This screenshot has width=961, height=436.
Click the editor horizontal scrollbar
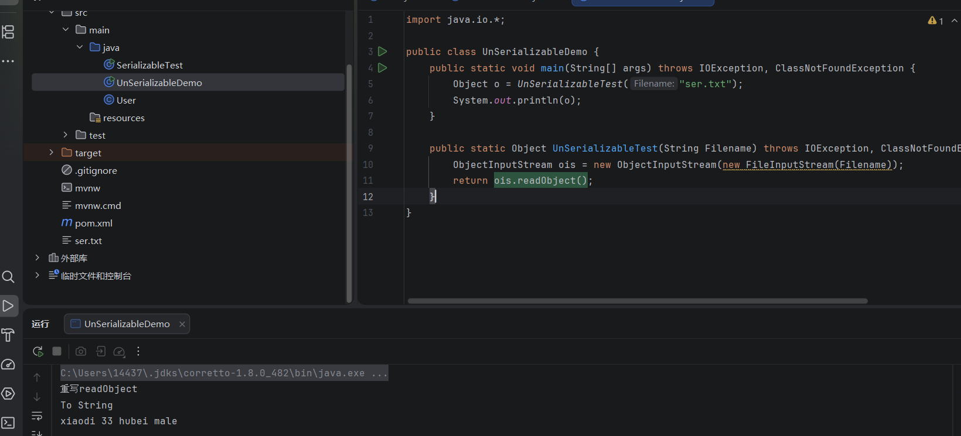coord(638,301)
